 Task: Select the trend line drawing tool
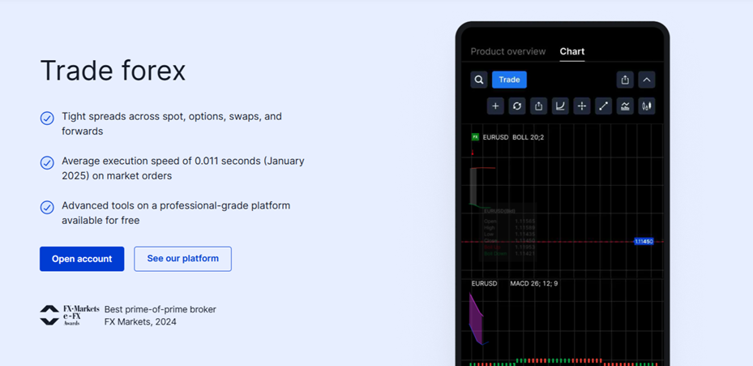(604, 105)
